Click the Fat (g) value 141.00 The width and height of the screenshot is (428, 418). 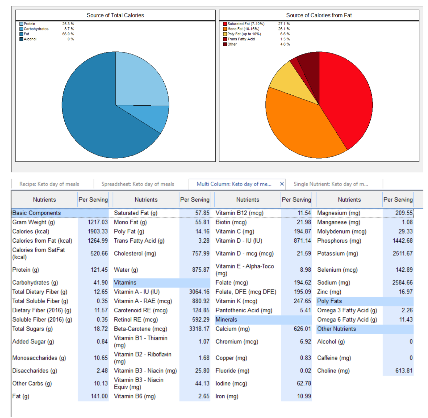tap(99, 396)
